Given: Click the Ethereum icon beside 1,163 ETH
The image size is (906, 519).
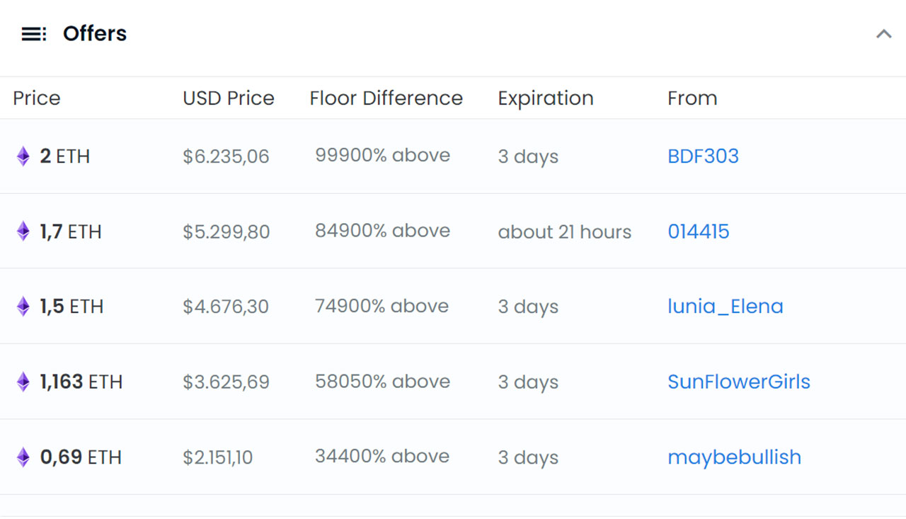Looking at the screenshot, I should pyautogui.click(x=23, y=382).
